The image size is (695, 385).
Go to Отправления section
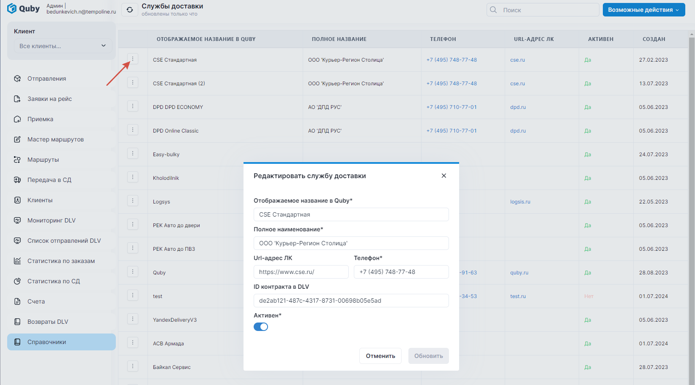(x=61, y=79)
